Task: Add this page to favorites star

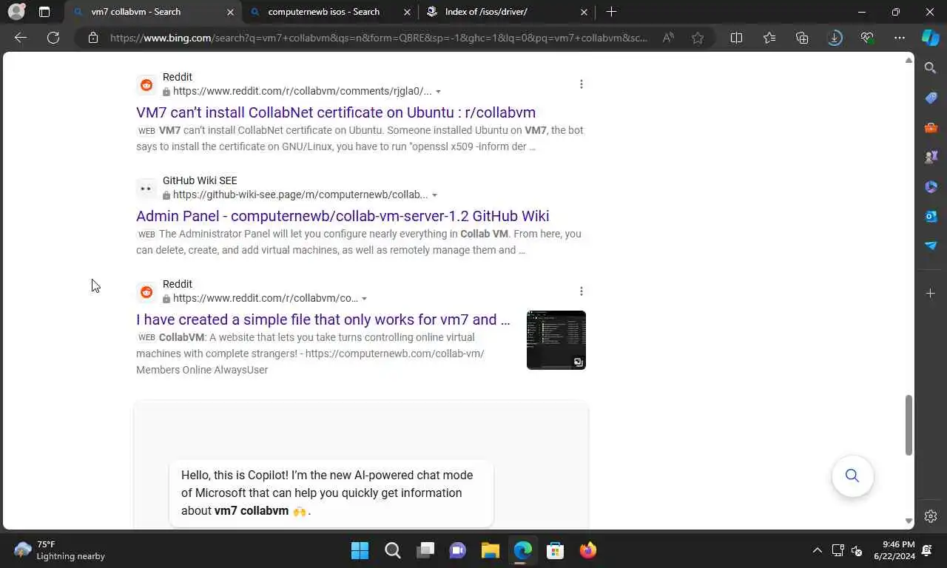Action: [698, 38]
